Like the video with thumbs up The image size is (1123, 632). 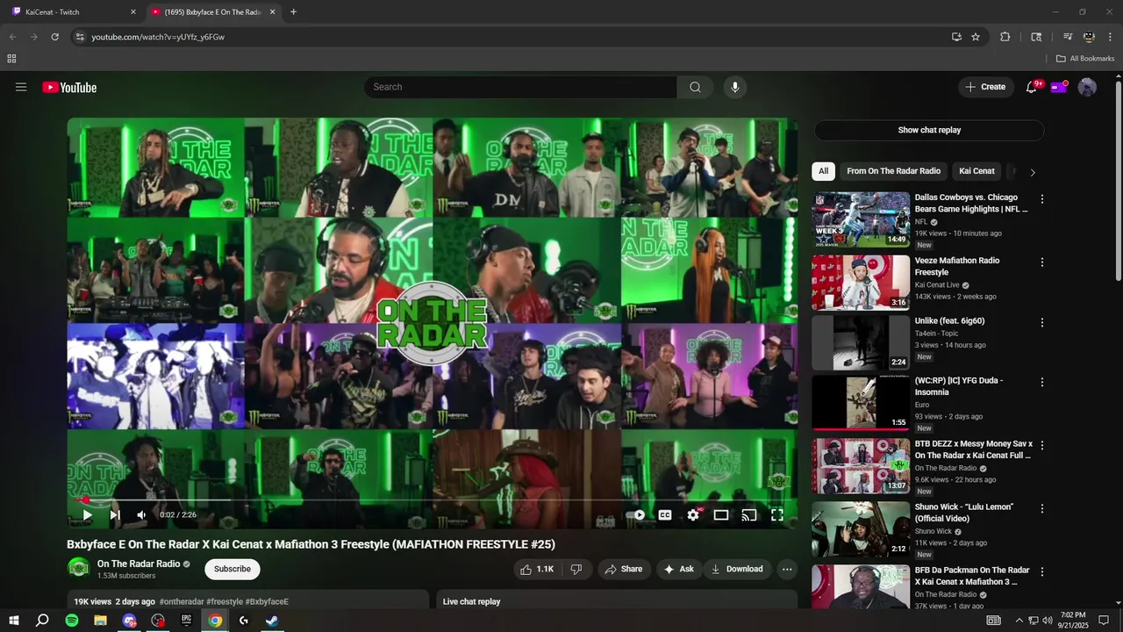(x=536, y=569)
